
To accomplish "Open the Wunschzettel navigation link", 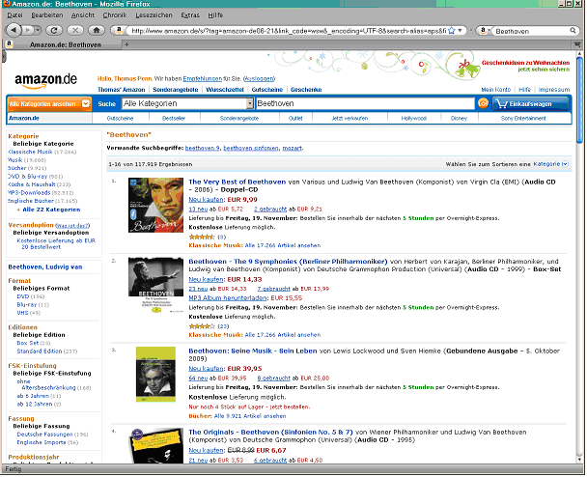I will [x=225, y=90].
